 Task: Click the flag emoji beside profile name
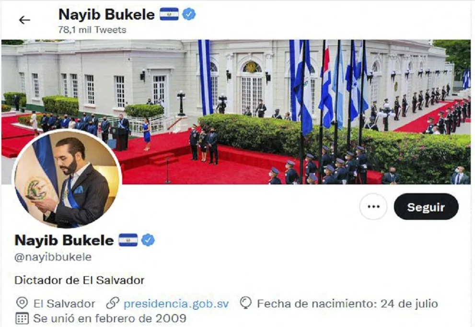tap(128, 240)
